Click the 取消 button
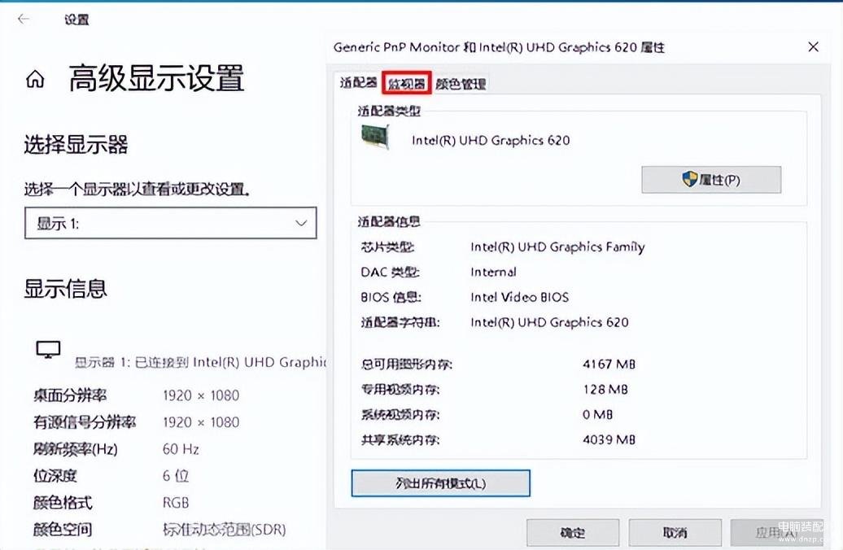The width and height of the screenshot is (843, 550). coord(675,532)
